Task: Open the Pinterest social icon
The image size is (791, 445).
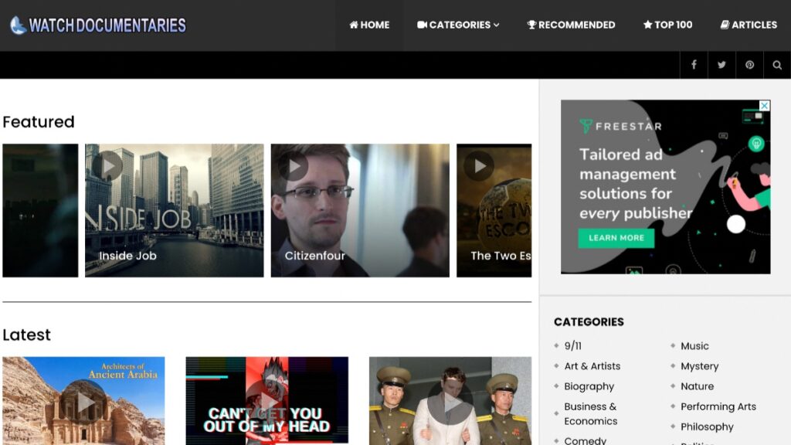Action: click(x=749, y=65)
